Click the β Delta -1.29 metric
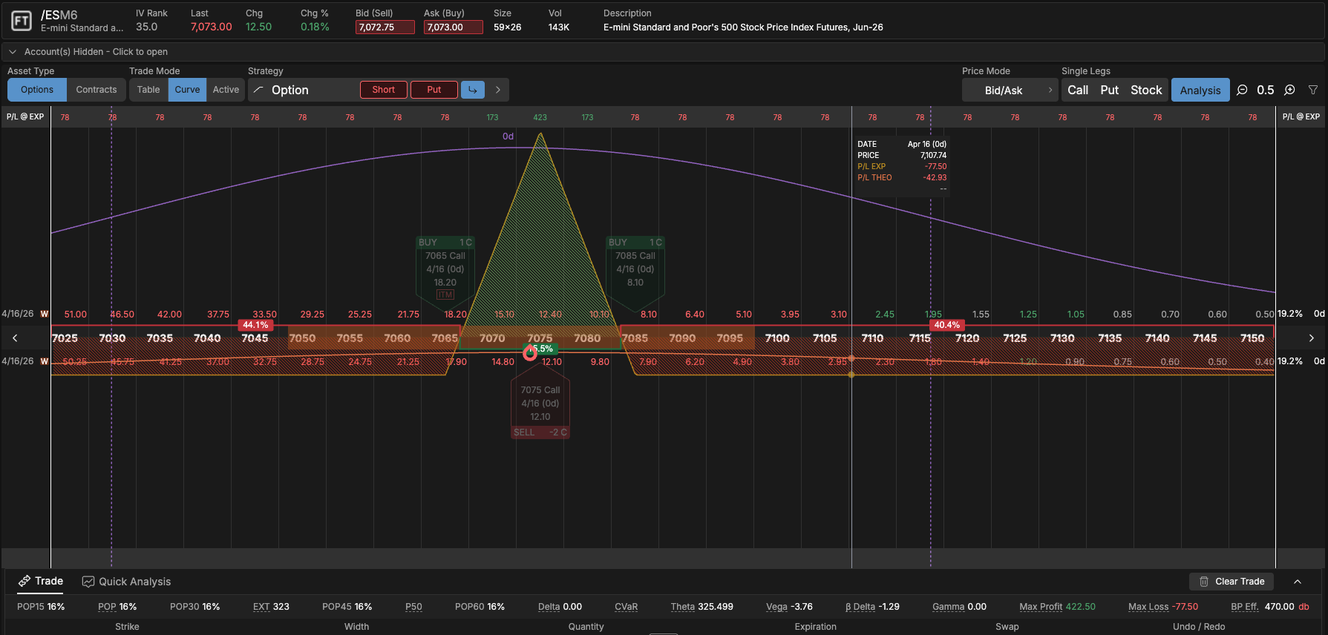1328x635 pixels. pos(872,607)
